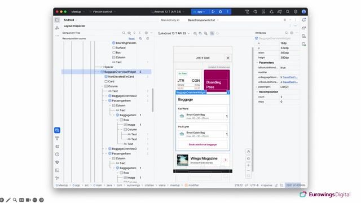
Task: Run the app with the Run button
Action: coord(213,11)
